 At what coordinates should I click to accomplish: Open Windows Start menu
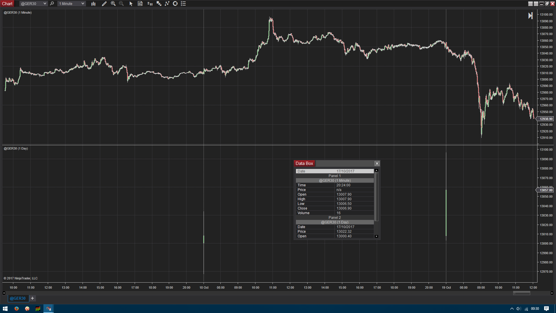[x=5, y=309]
